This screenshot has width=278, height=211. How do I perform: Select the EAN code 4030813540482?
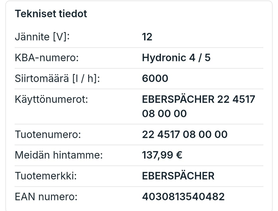click(183, 197)
